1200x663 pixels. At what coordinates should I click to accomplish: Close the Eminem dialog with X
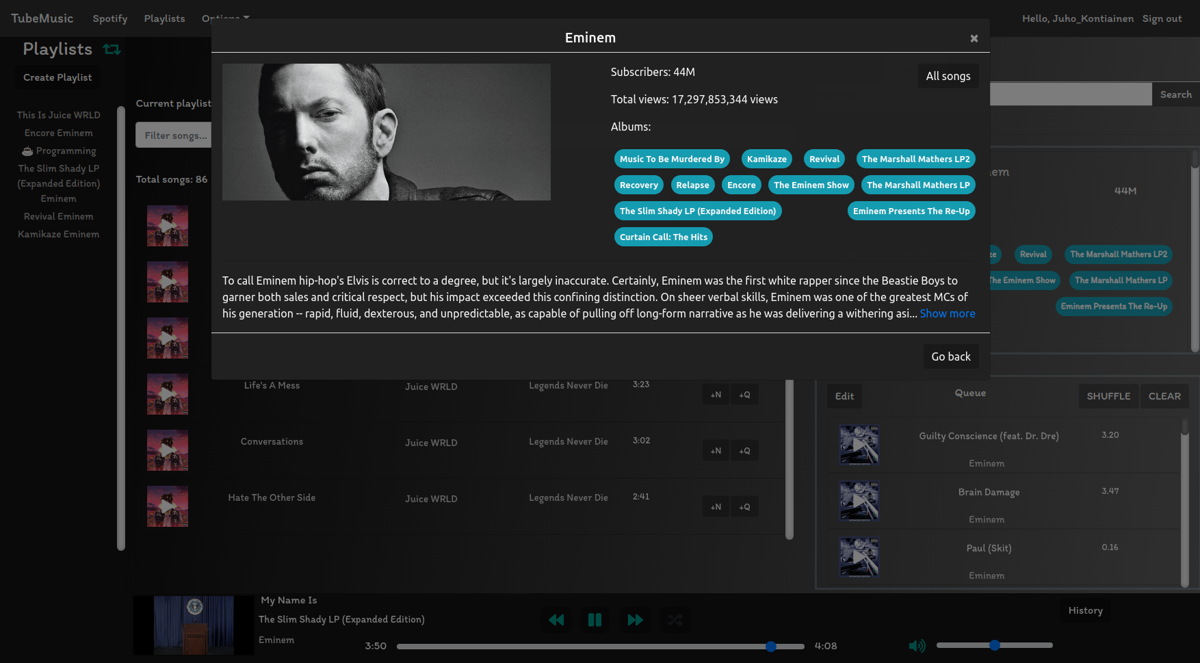pyautogui.click(x=974, y=38)
